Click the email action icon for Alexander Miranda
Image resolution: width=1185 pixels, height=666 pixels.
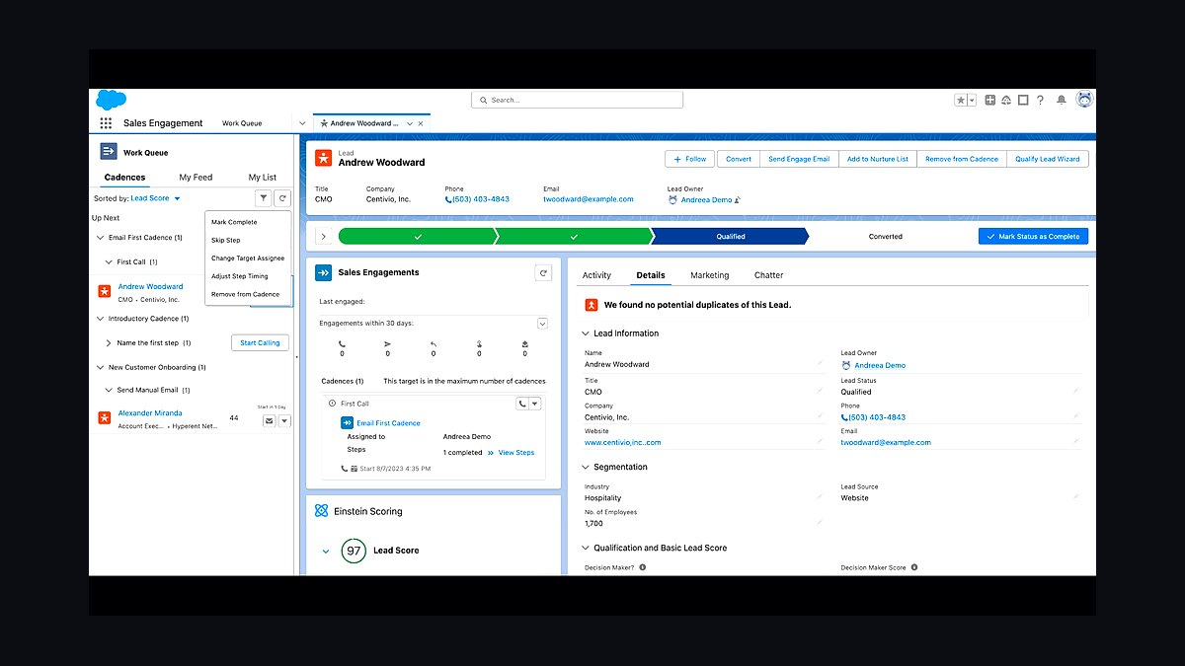pyautogui.click(x=269, y=420)
